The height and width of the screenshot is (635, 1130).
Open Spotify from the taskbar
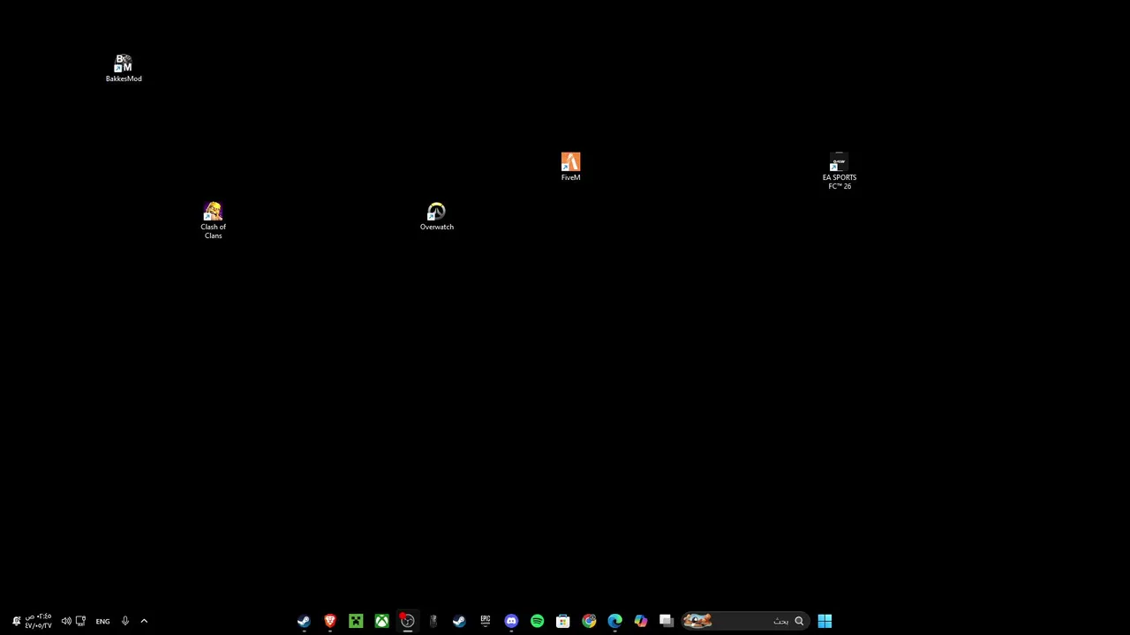537,621
